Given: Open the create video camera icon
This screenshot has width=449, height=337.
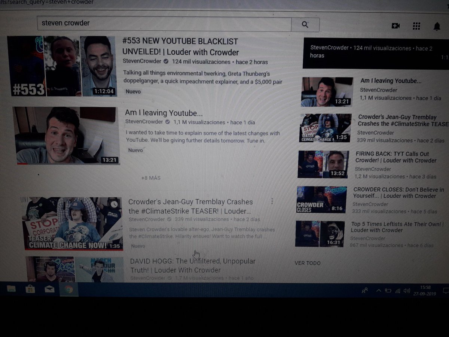Looking at the screenshot, I should (x=395, y=26).
